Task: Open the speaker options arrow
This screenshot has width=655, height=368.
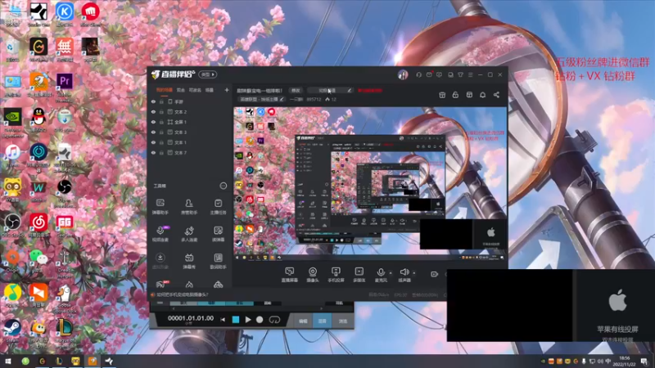Action: tap(414, 273)
